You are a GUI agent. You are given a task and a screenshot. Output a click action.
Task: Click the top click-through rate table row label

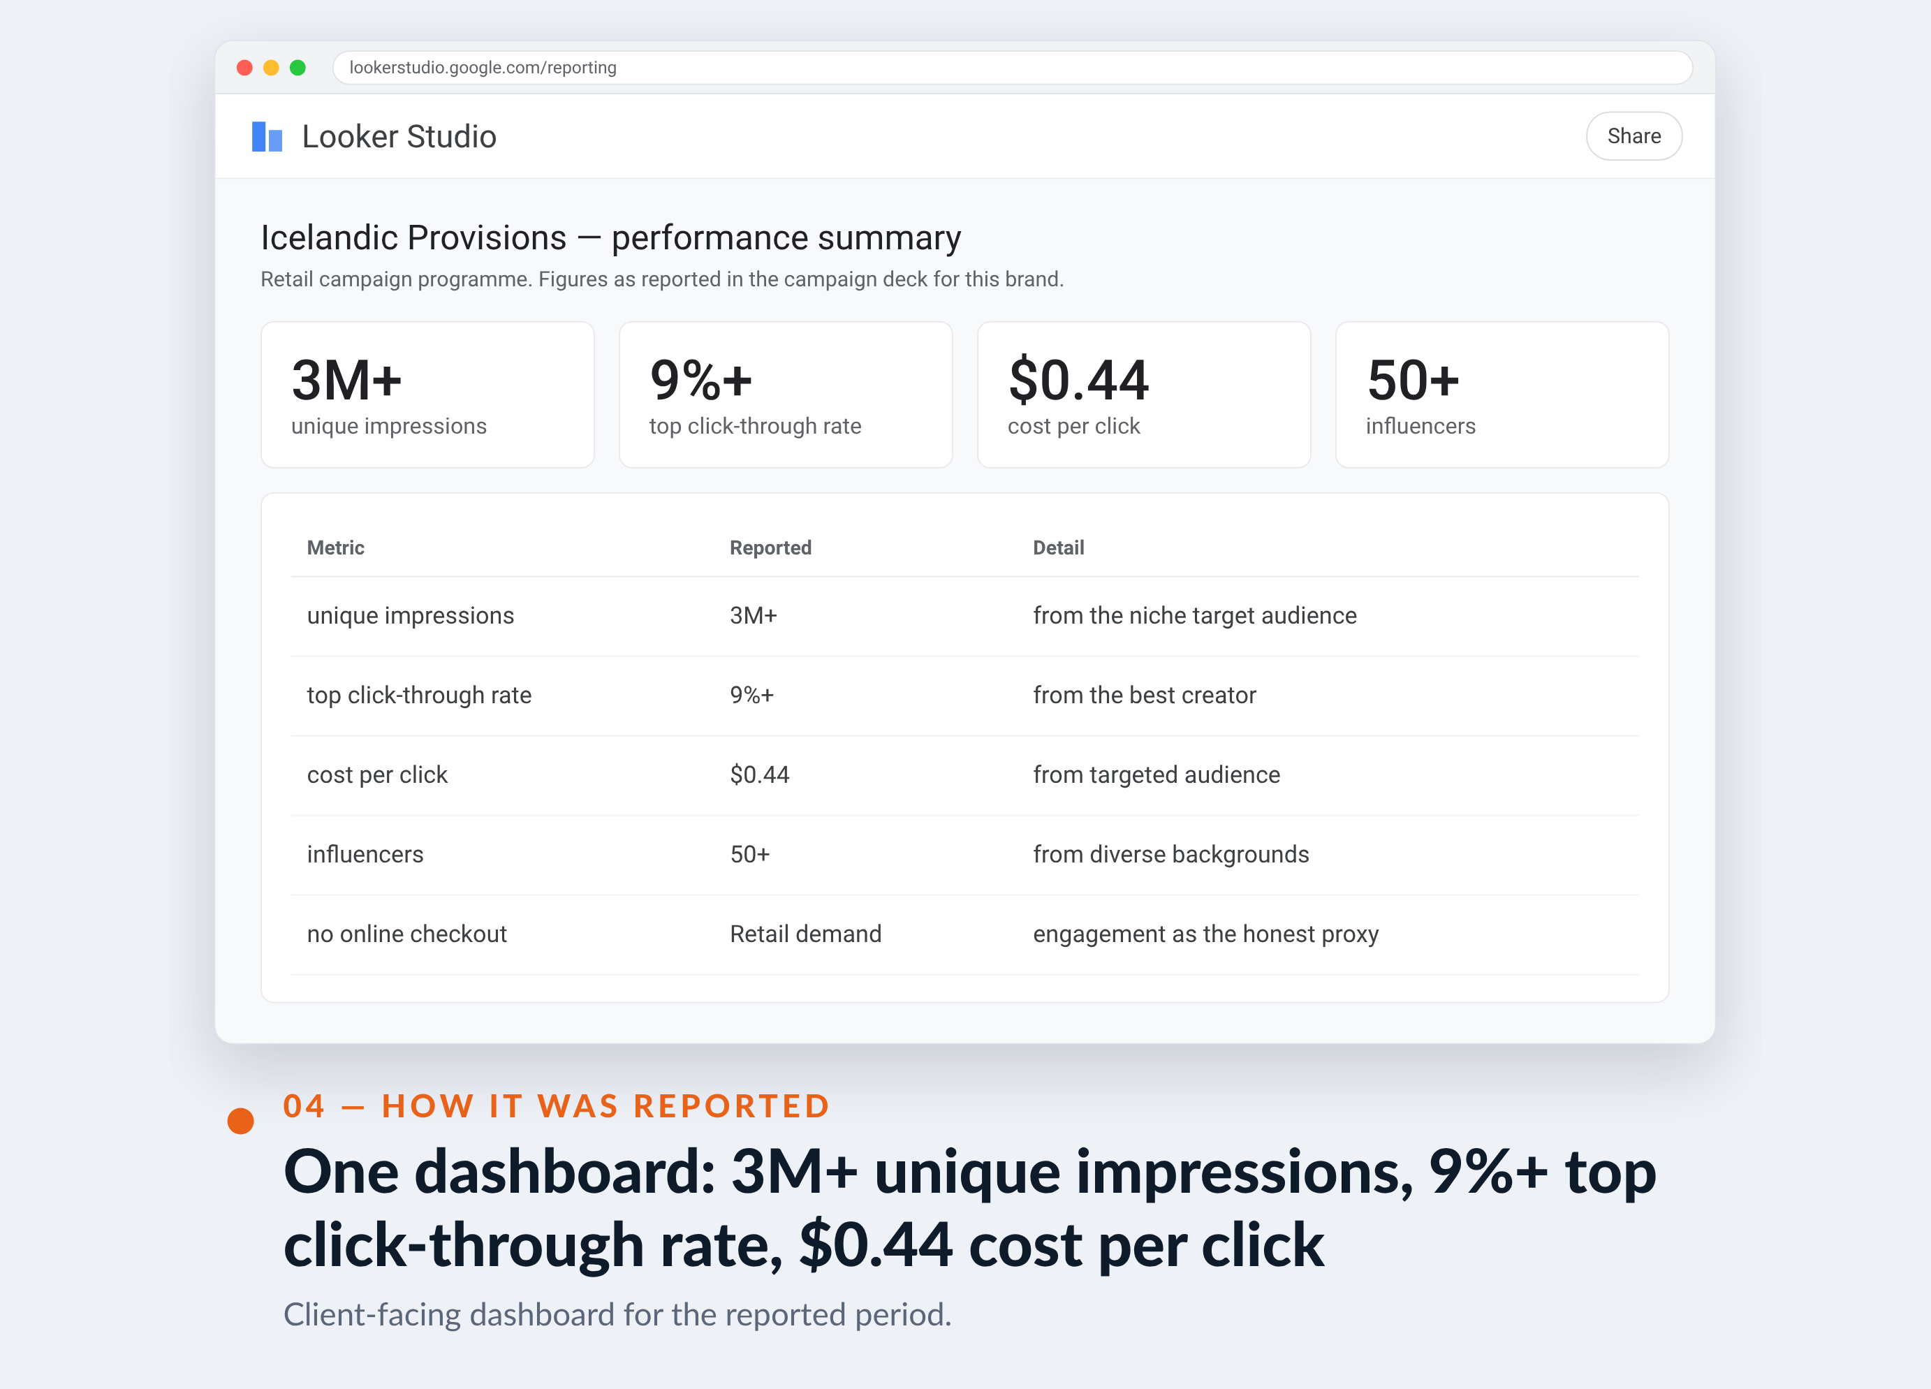coord(419,695)
